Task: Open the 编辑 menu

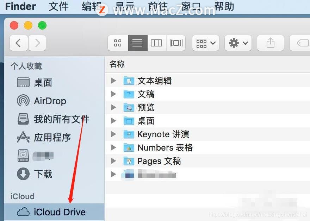Action: [92, 6]
